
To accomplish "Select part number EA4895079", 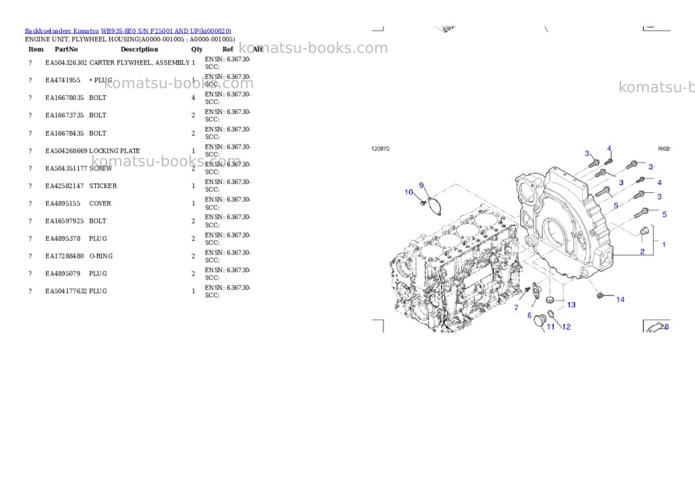I will (62, 274).
